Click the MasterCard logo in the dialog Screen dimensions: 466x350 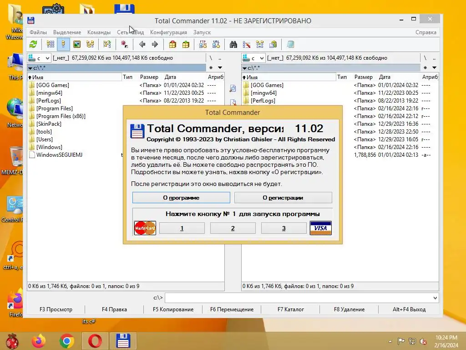(x=145, y=228)
